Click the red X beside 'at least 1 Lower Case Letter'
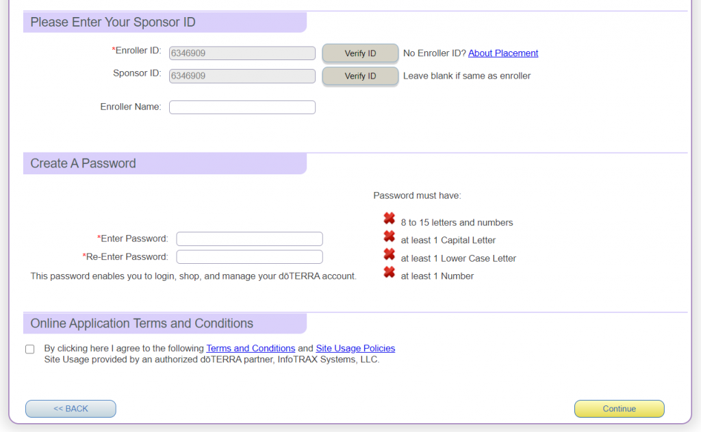 389,254
